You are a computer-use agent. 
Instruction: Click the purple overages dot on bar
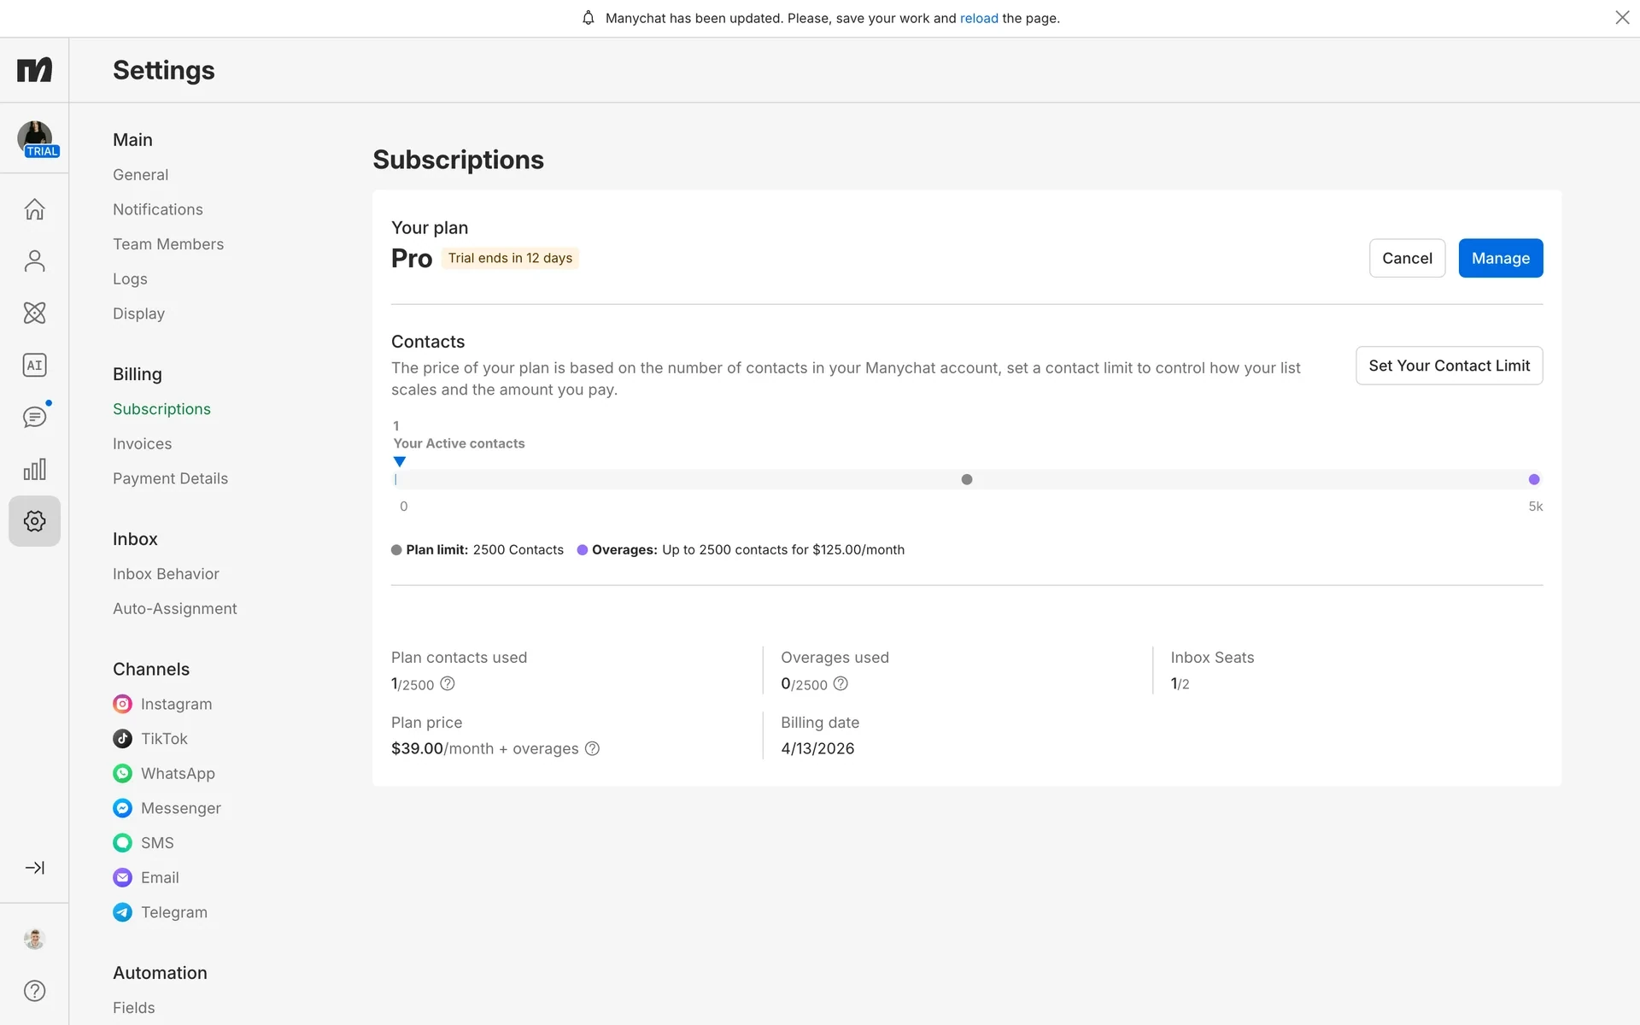1534,479
